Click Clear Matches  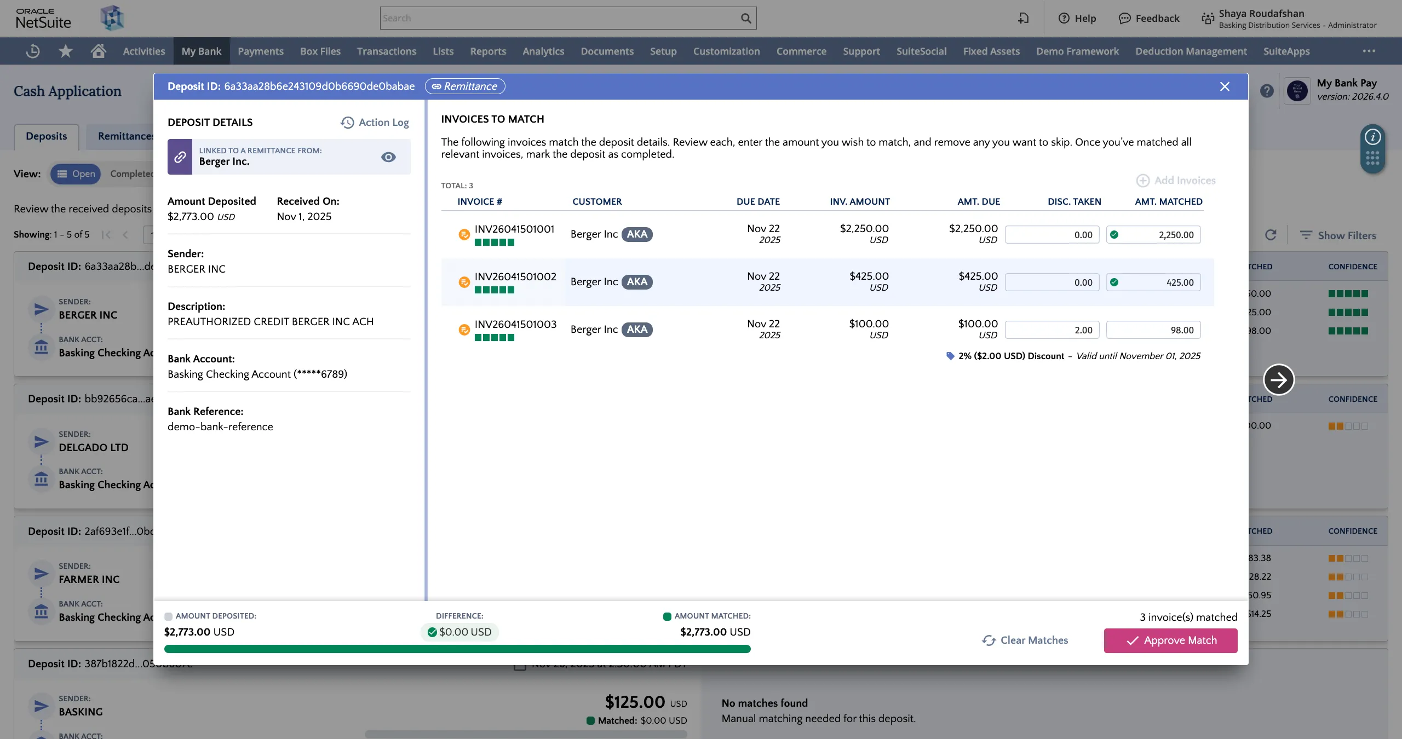(1025, 640)
